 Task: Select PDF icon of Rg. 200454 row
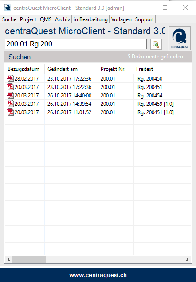(x=10, y=95)
